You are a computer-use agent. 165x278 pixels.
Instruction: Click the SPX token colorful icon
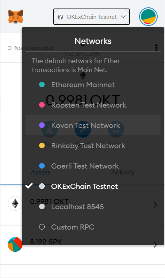tap(15, 244)
